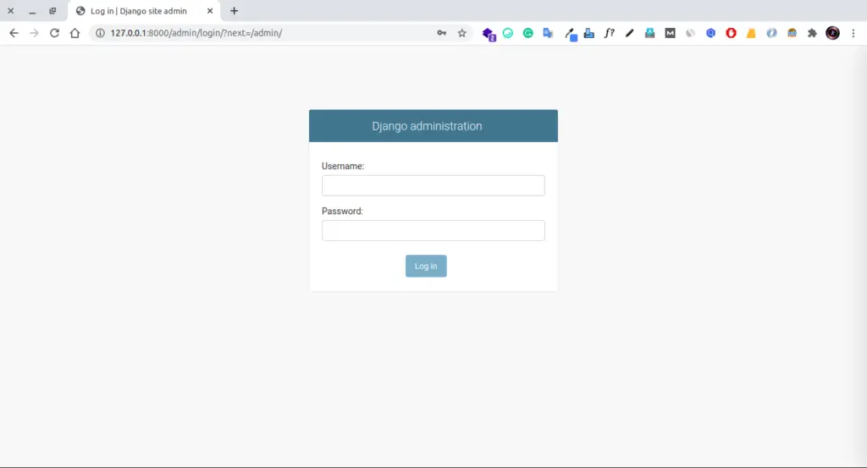Open the yellow folder-like extension icon
Image resolution: width=867 pixels, height=468 pixels.
(751, 33)
